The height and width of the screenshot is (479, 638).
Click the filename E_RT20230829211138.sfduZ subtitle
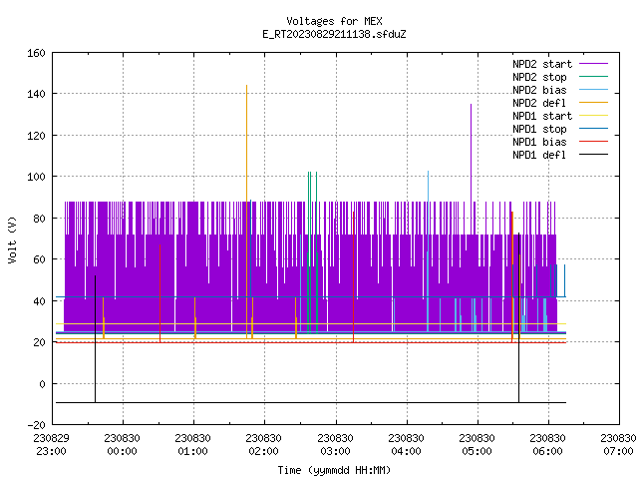[x=334, y=34]
